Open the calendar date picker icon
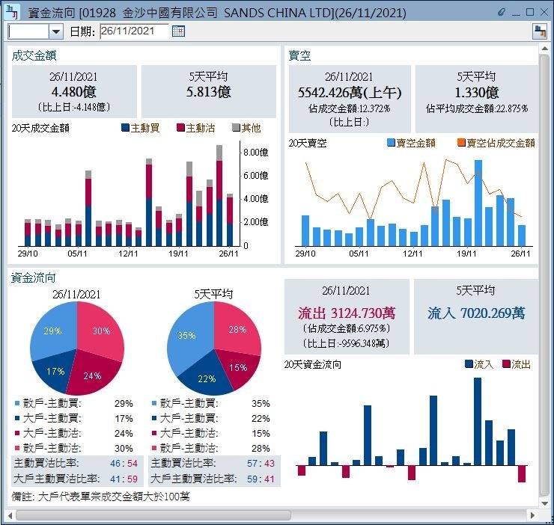Screen dimensions: 554x525 click(178, 31)
